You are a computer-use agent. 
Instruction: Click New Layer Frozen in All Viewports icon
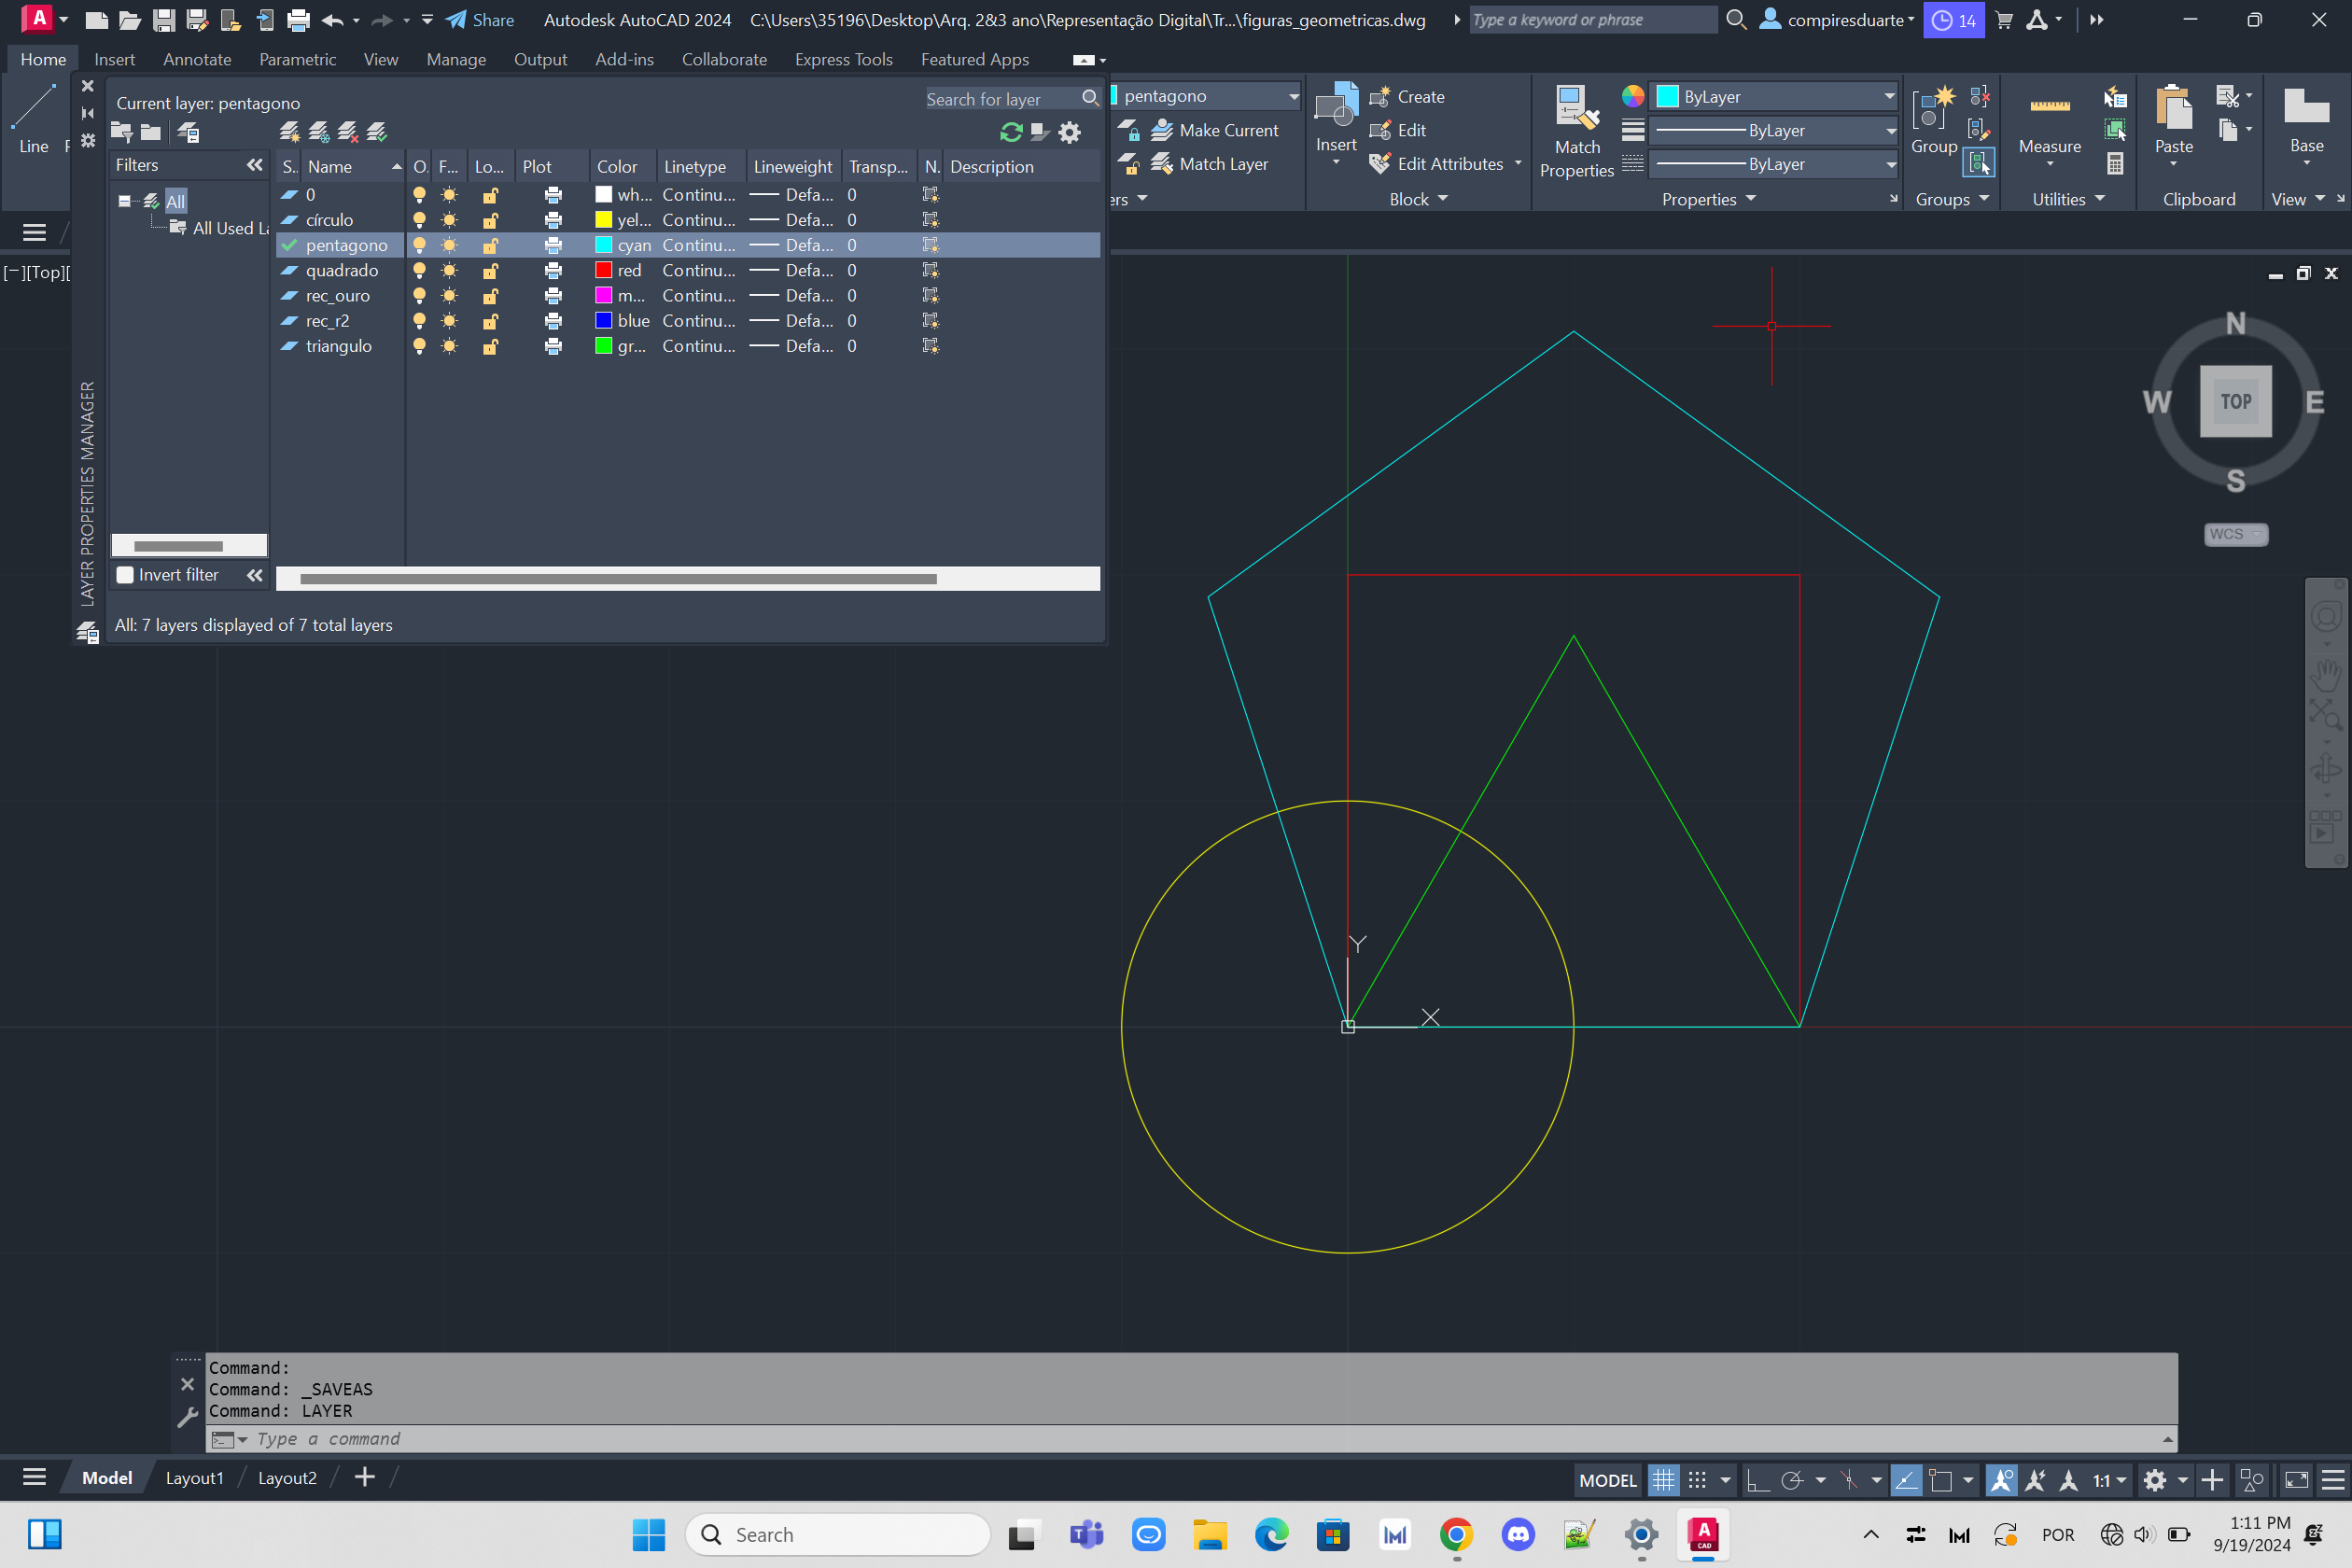pos(319,132)
